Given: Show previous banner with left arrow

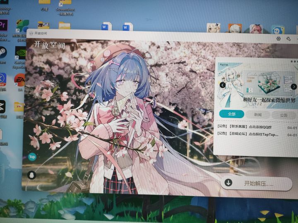Looking at the screenshot, I should [223, 85].
